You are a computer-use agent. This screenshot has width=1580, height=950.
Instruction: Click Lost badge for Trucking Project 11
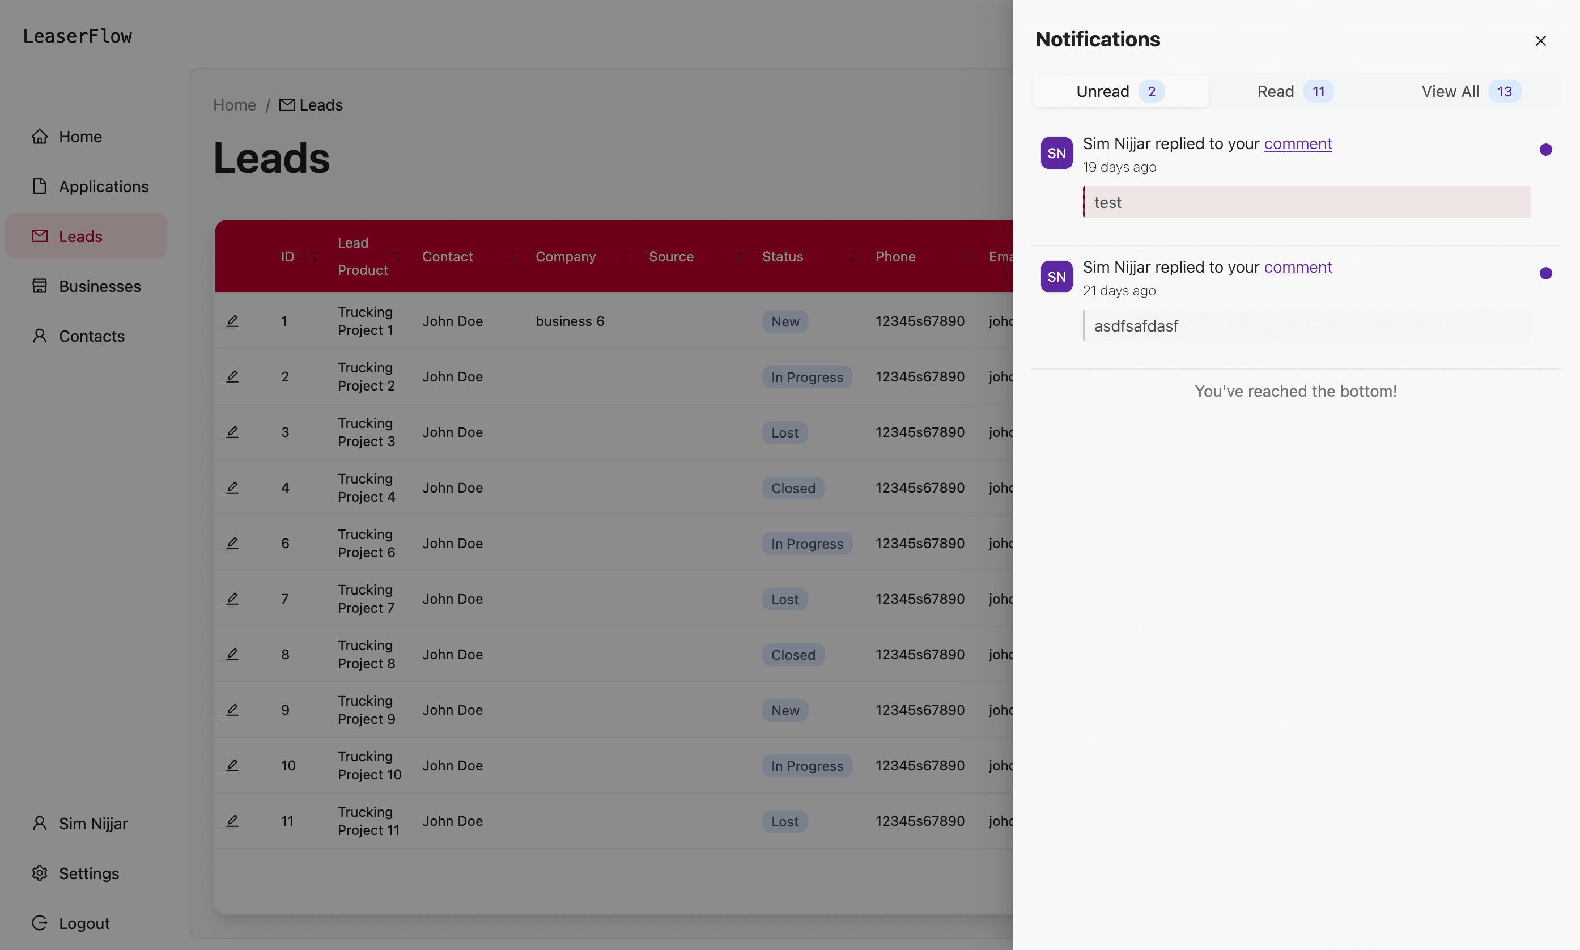coord(784,821)
